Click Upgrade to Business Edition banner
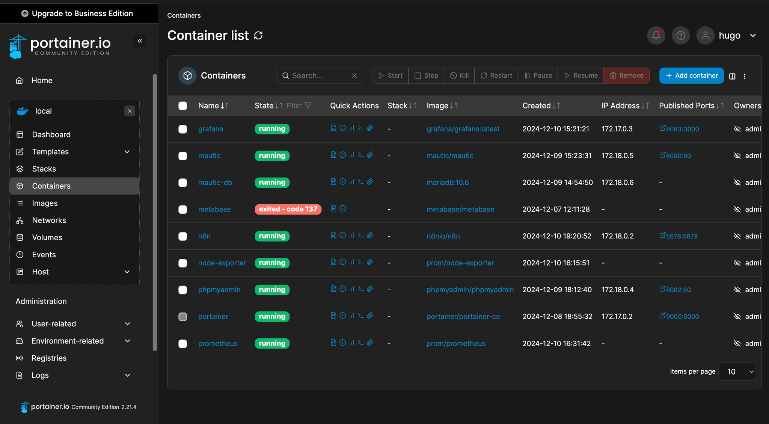 click(79, 14)
